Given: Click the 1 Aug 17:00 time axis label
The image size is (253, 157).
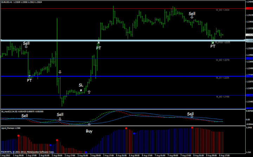Looking at the screenshot, I should coord(31,156).
